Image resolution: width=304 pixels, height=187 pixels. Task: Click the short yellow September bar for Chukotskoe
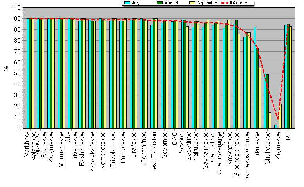pyautogui.click(x=270, y=121)
